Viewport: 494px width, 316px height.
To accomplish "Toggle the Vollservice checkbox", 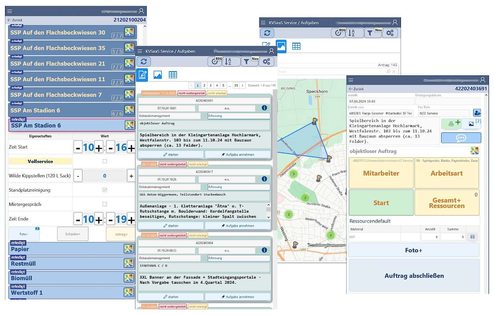I will [105, 161].
